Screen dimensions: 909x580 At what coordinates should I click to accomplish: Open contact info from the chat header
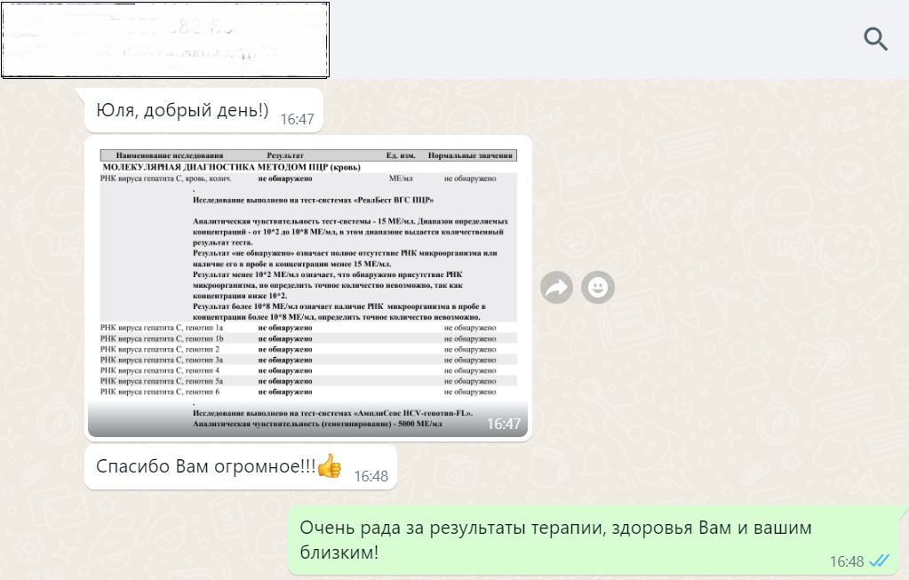point(165,40)
